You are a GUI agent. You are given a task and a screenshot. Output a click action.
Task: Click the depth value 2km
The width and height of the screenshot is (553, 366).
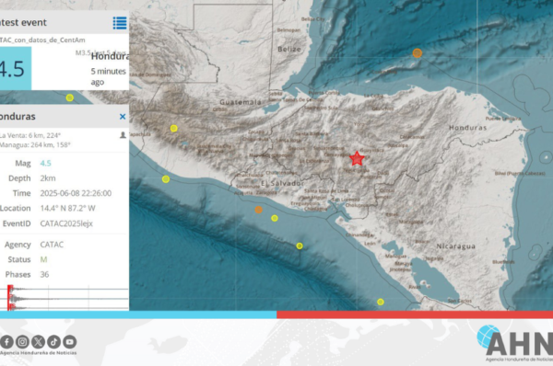click(x=48, y=178)
